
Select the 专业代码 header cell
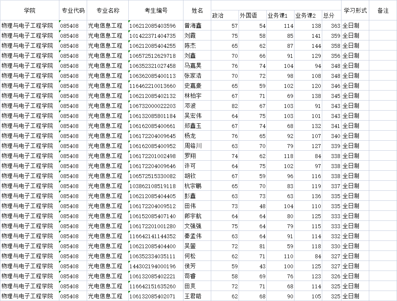click(x=73, y=10)
